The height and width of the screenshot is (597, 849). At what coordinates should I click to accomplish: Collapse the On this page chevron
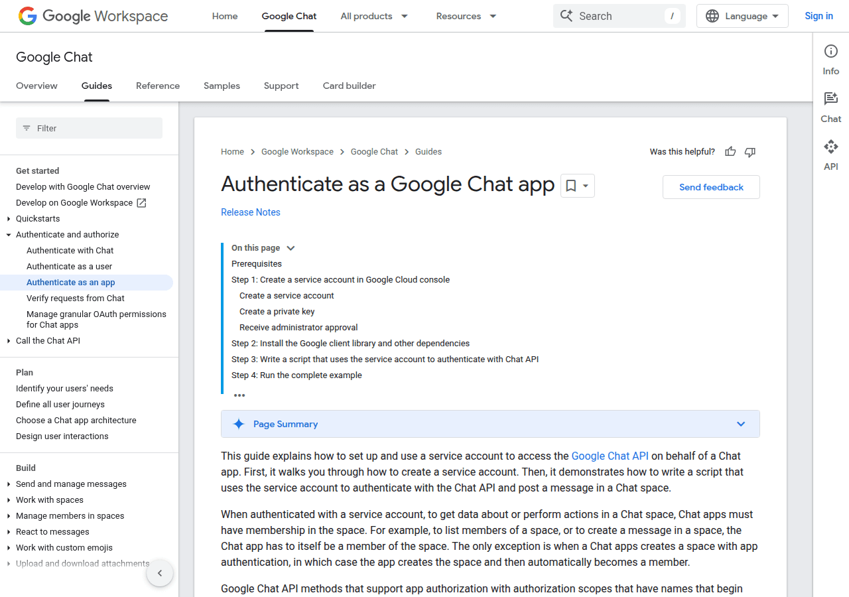(291, 248)
